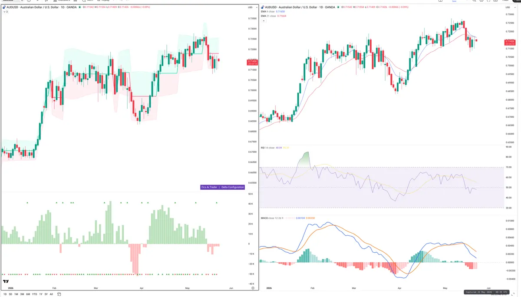The width and height of the screenshot is (521, 297).
Task: Set time range to All
Action: click(x=51, y=294)
